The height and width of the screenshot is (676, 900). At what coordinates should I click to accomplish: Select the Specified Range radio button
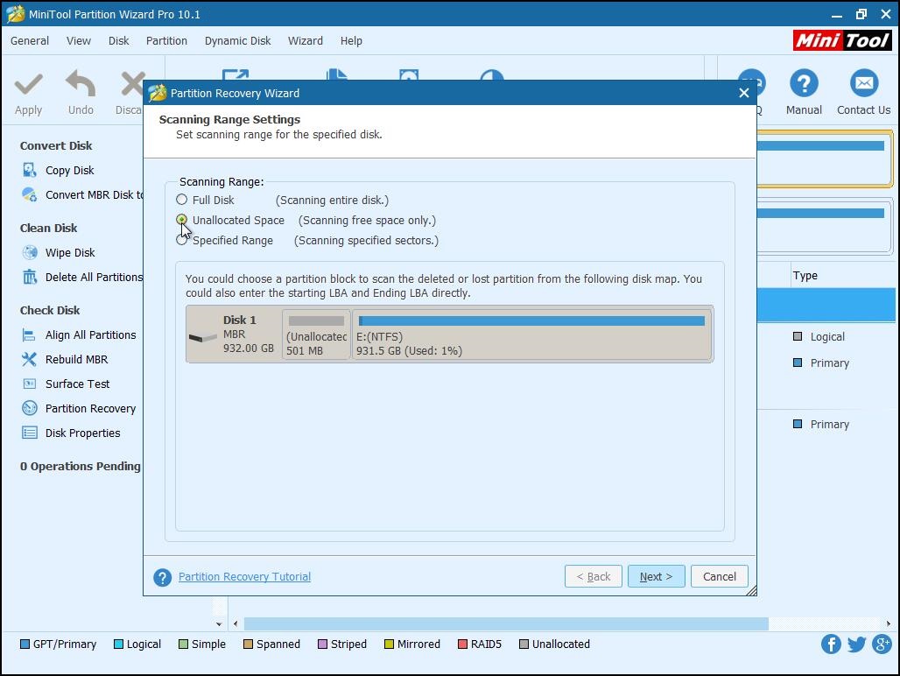coord(182,241)
